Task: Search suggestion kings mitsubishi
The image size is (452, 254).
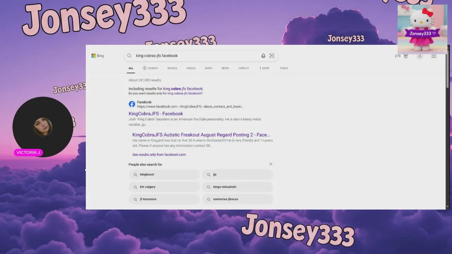Action: pos(238,187)
